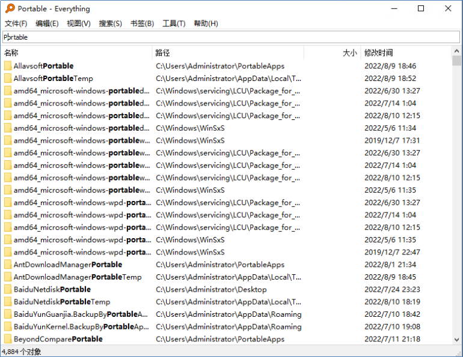Select the AllavsoftPortableTemp result name
The image size is (463, 357).
(53, 78)
